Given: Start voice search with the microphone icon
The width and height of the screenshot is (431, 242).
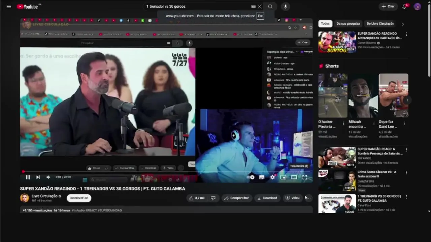Looking at the screenshot, I should tap(285, 6).
